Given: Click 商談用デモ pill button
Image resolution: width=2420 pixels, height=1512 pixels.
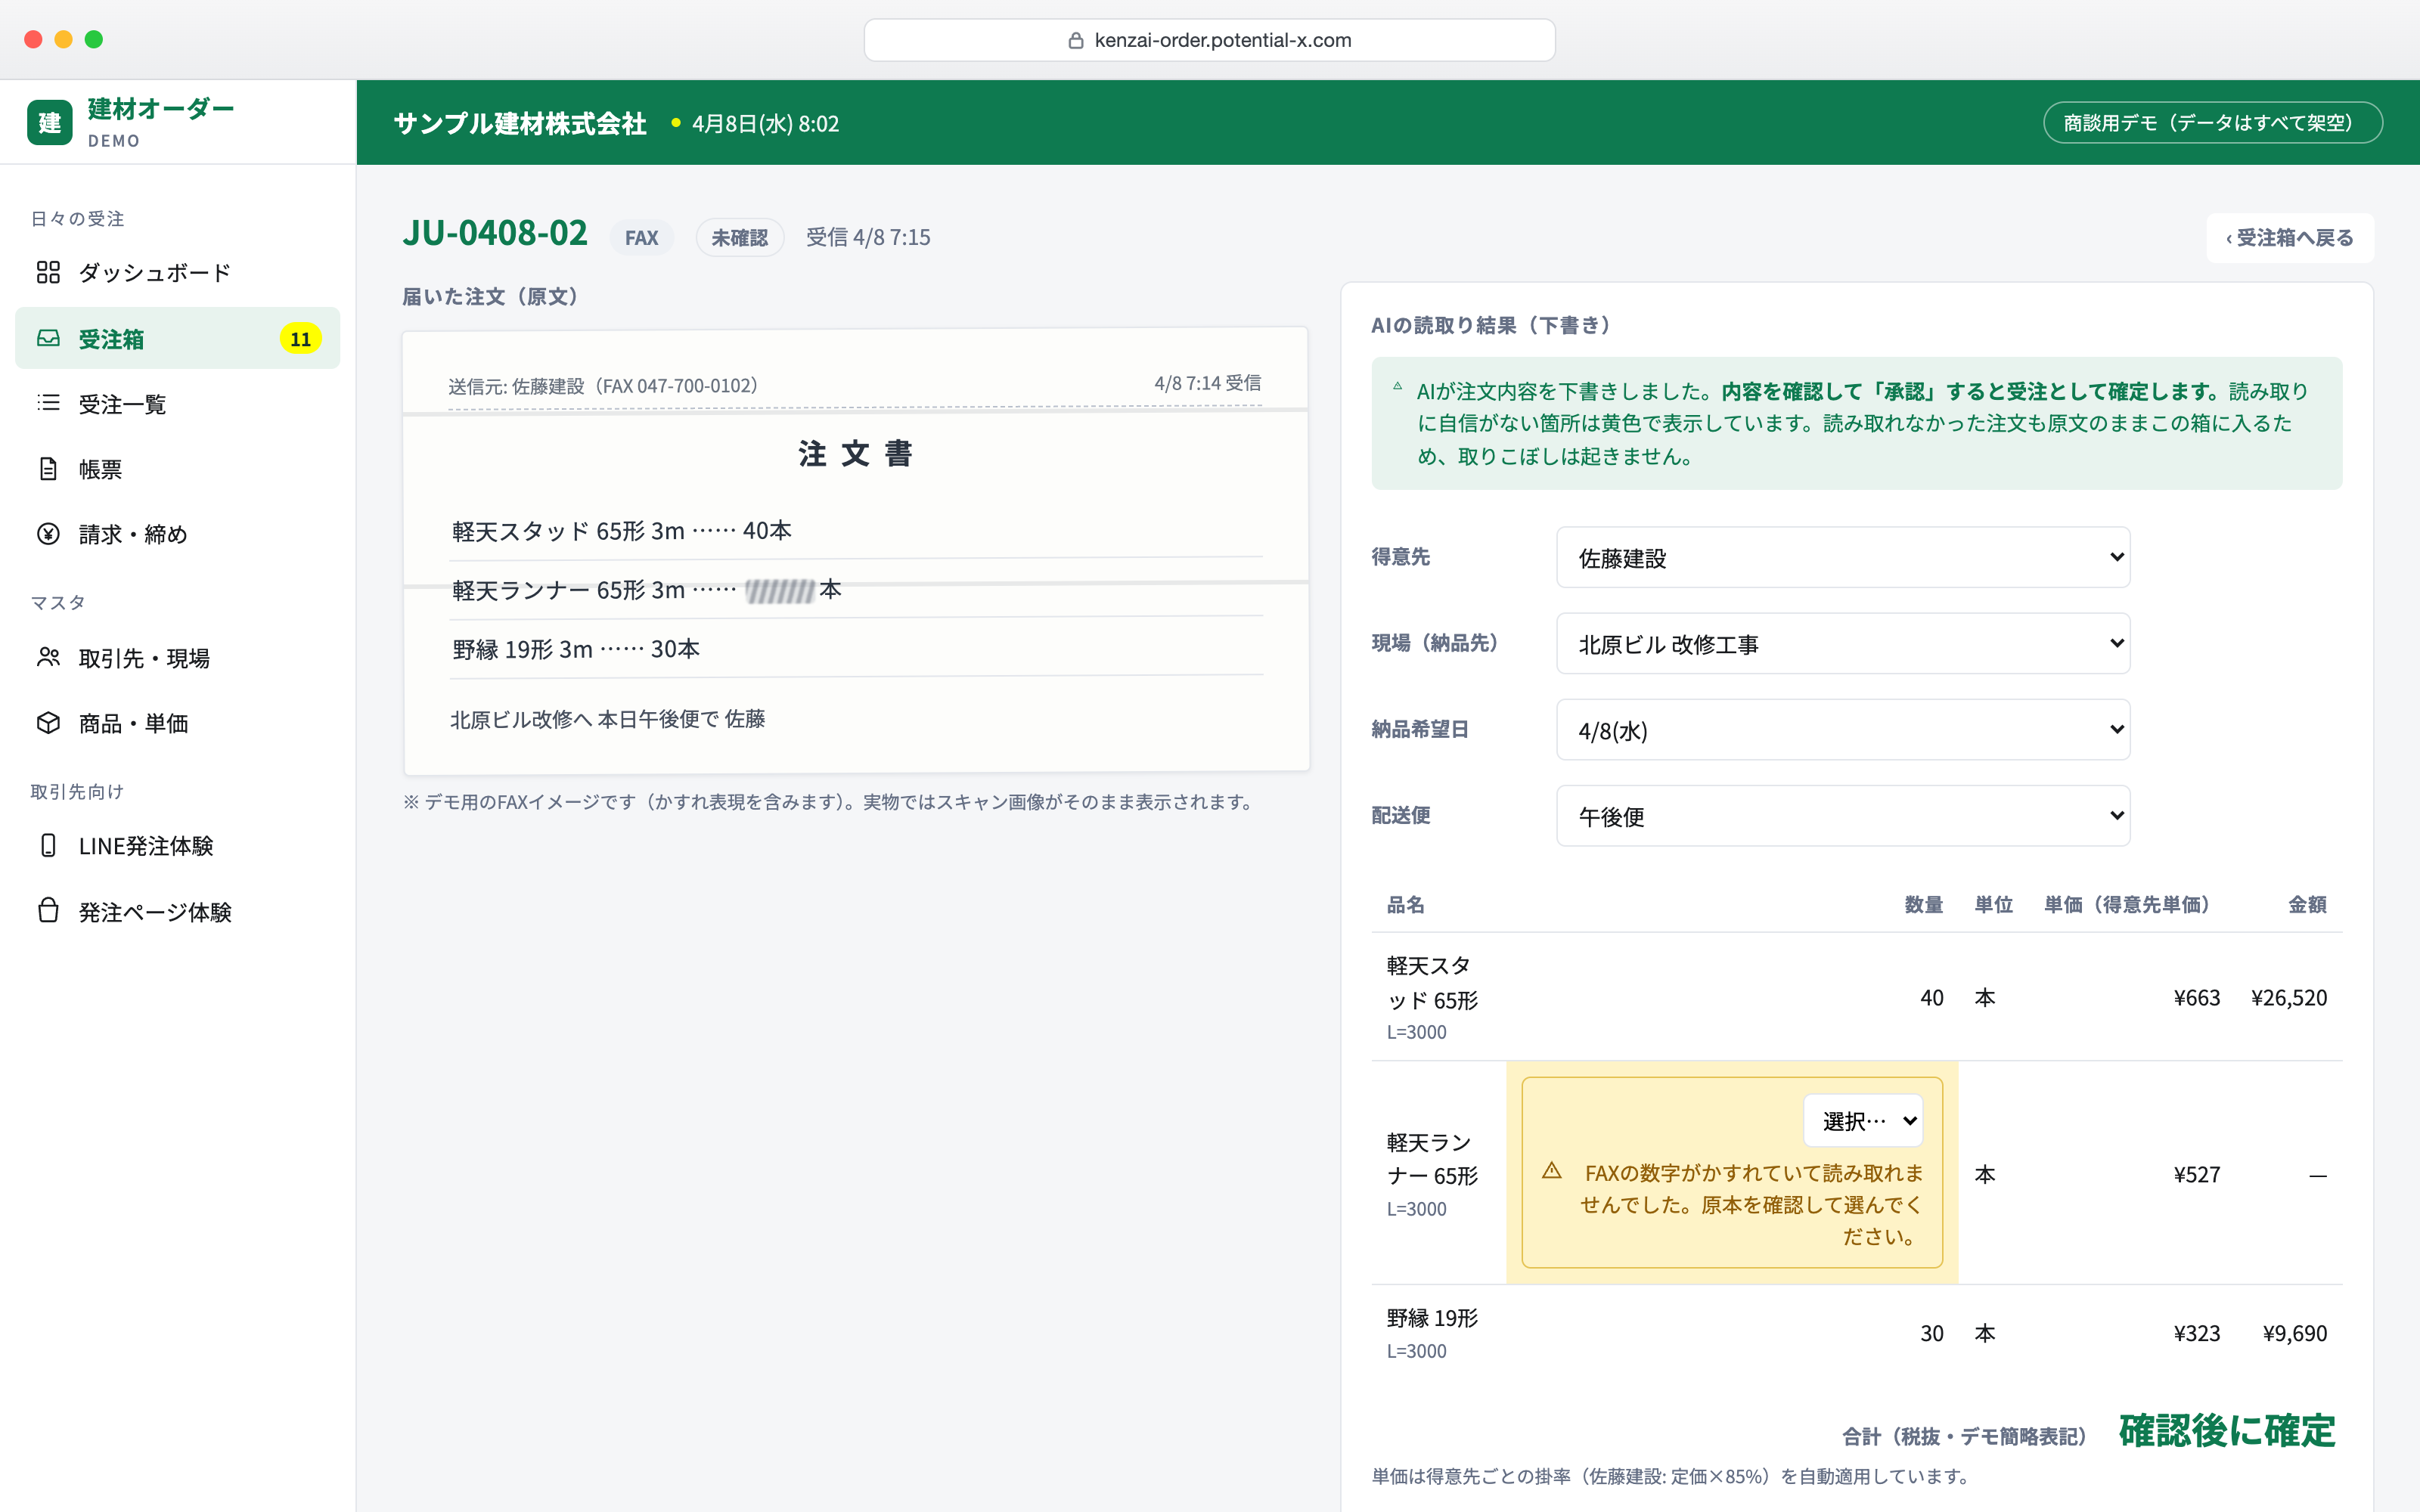Looking at the screenshot, I should coord(2212,122).
